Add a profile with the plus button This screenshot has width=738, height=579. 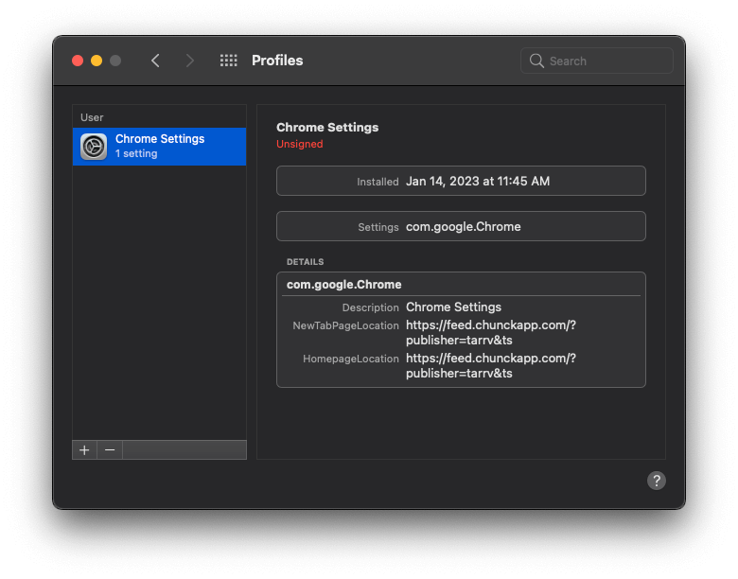(x=85, y=450)
